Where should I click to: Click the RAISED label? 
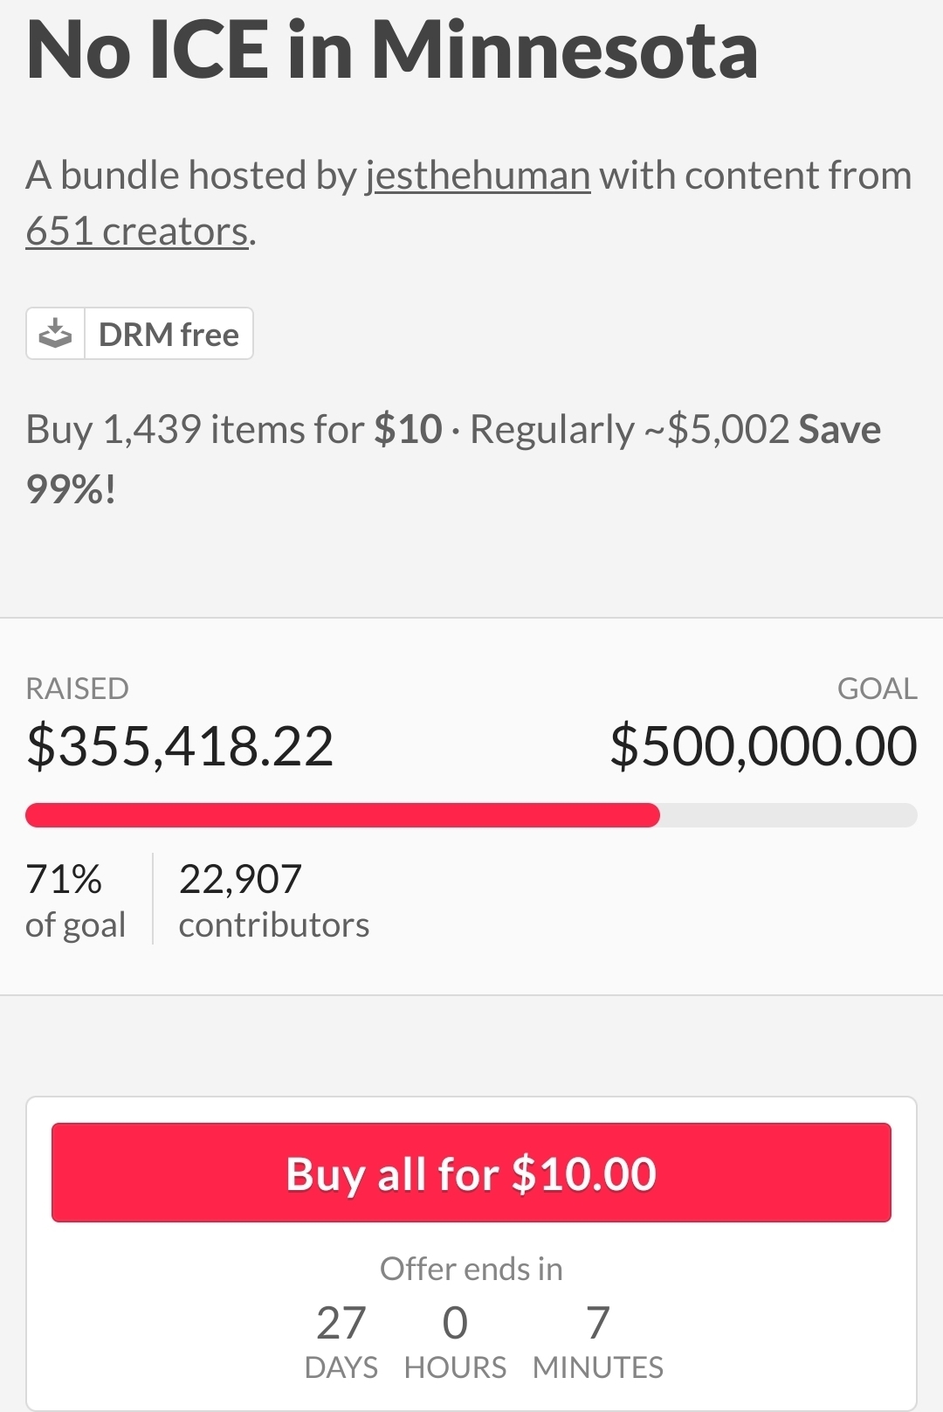pyautogui.click(x=77, y=689)
